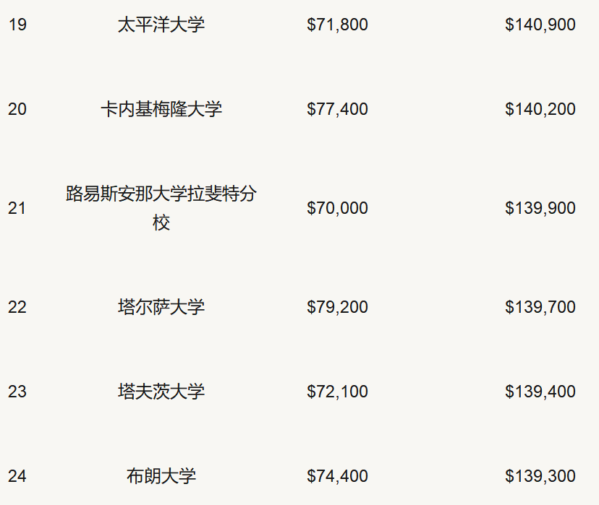Screen dimensions: 599x505
Task: Select the $70,000 salary value
Action: [337, 209]
